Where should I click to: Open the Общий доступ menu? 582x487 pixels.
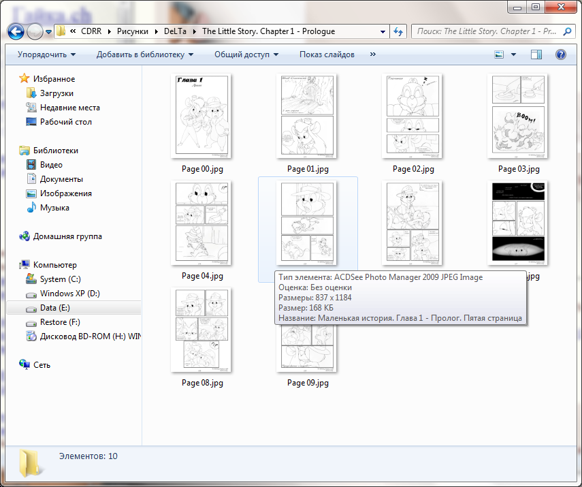[x=246, y=54]
